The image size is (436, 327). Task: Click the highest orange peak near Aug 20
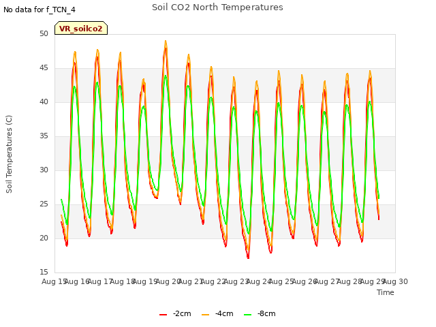tap(166, 41)
